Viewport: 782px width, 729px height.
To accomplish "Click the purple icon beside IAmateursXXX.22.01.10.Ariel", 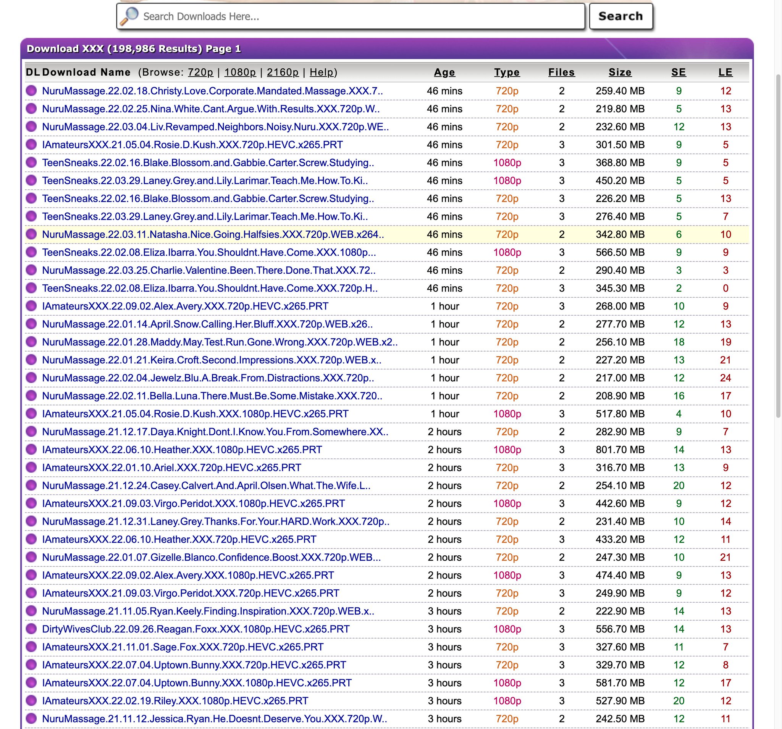I will [x=31, y=467].
